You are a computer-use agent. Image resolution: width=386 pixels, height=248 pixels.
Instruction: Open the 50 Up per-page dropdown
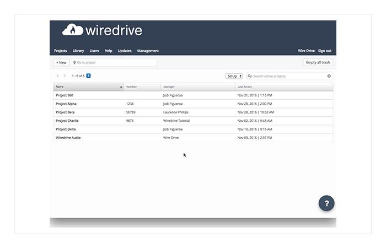(x=234, y=76)
